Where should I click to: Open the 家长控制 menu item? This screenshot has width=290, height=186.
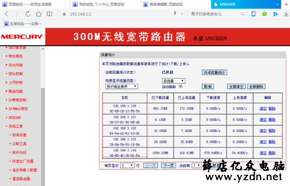16,74
